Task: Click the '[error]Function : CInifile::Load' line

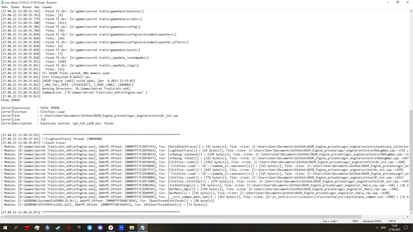Action: click(x=33, y=111)
